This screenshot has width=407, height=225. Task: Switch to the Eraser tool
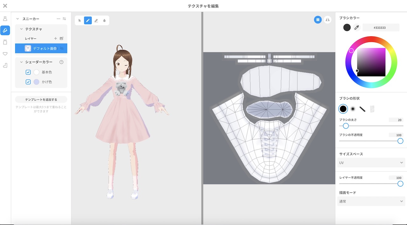[x=96, y=20]
